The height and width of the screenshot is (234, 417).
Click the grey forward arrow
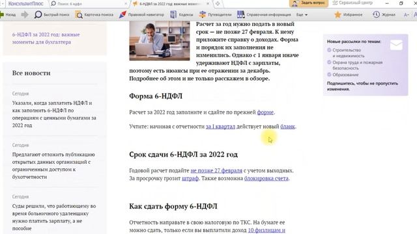(x=25, y=14)
